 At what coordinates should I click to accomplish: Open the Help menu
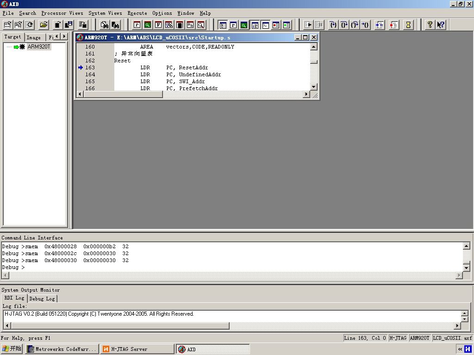point(205,13)
